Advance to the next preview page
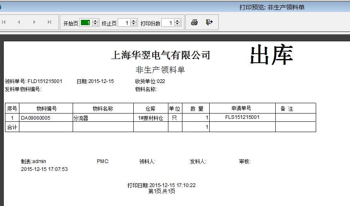This screenshot has height=206, width=350. [34, 22]
